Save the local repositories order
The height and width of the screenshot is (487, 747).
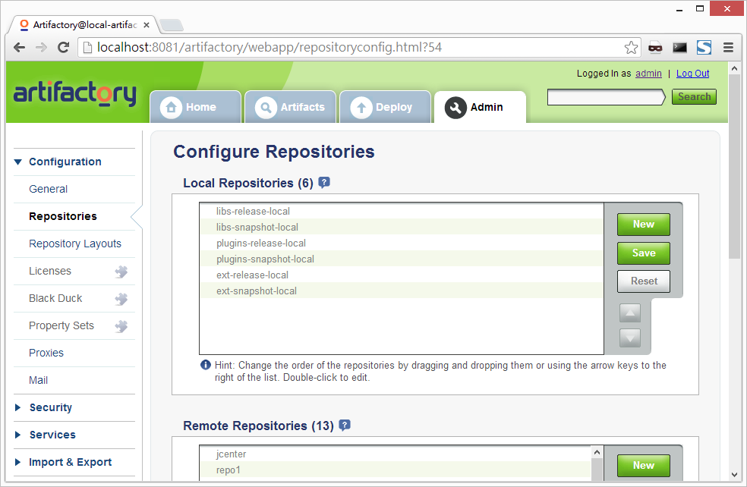pos(643,253)
